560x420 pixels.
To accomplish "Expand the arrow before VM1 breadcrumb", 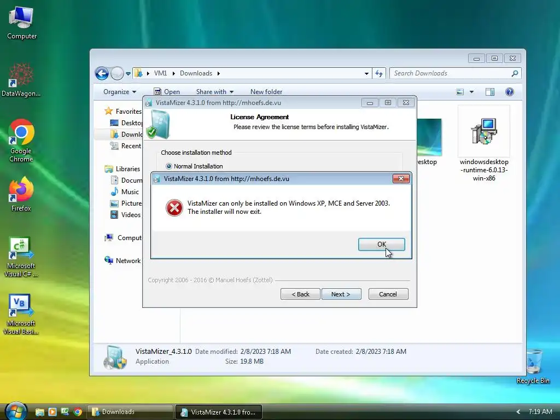I will tap(148, 73).
